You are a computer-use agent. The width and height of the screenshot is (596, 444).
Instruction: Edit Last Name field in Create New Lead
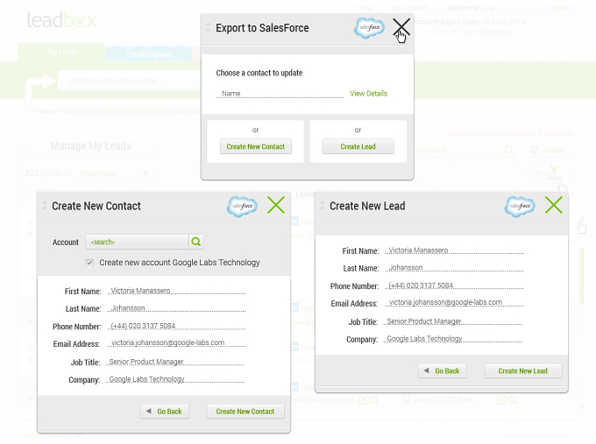[454, 268]
